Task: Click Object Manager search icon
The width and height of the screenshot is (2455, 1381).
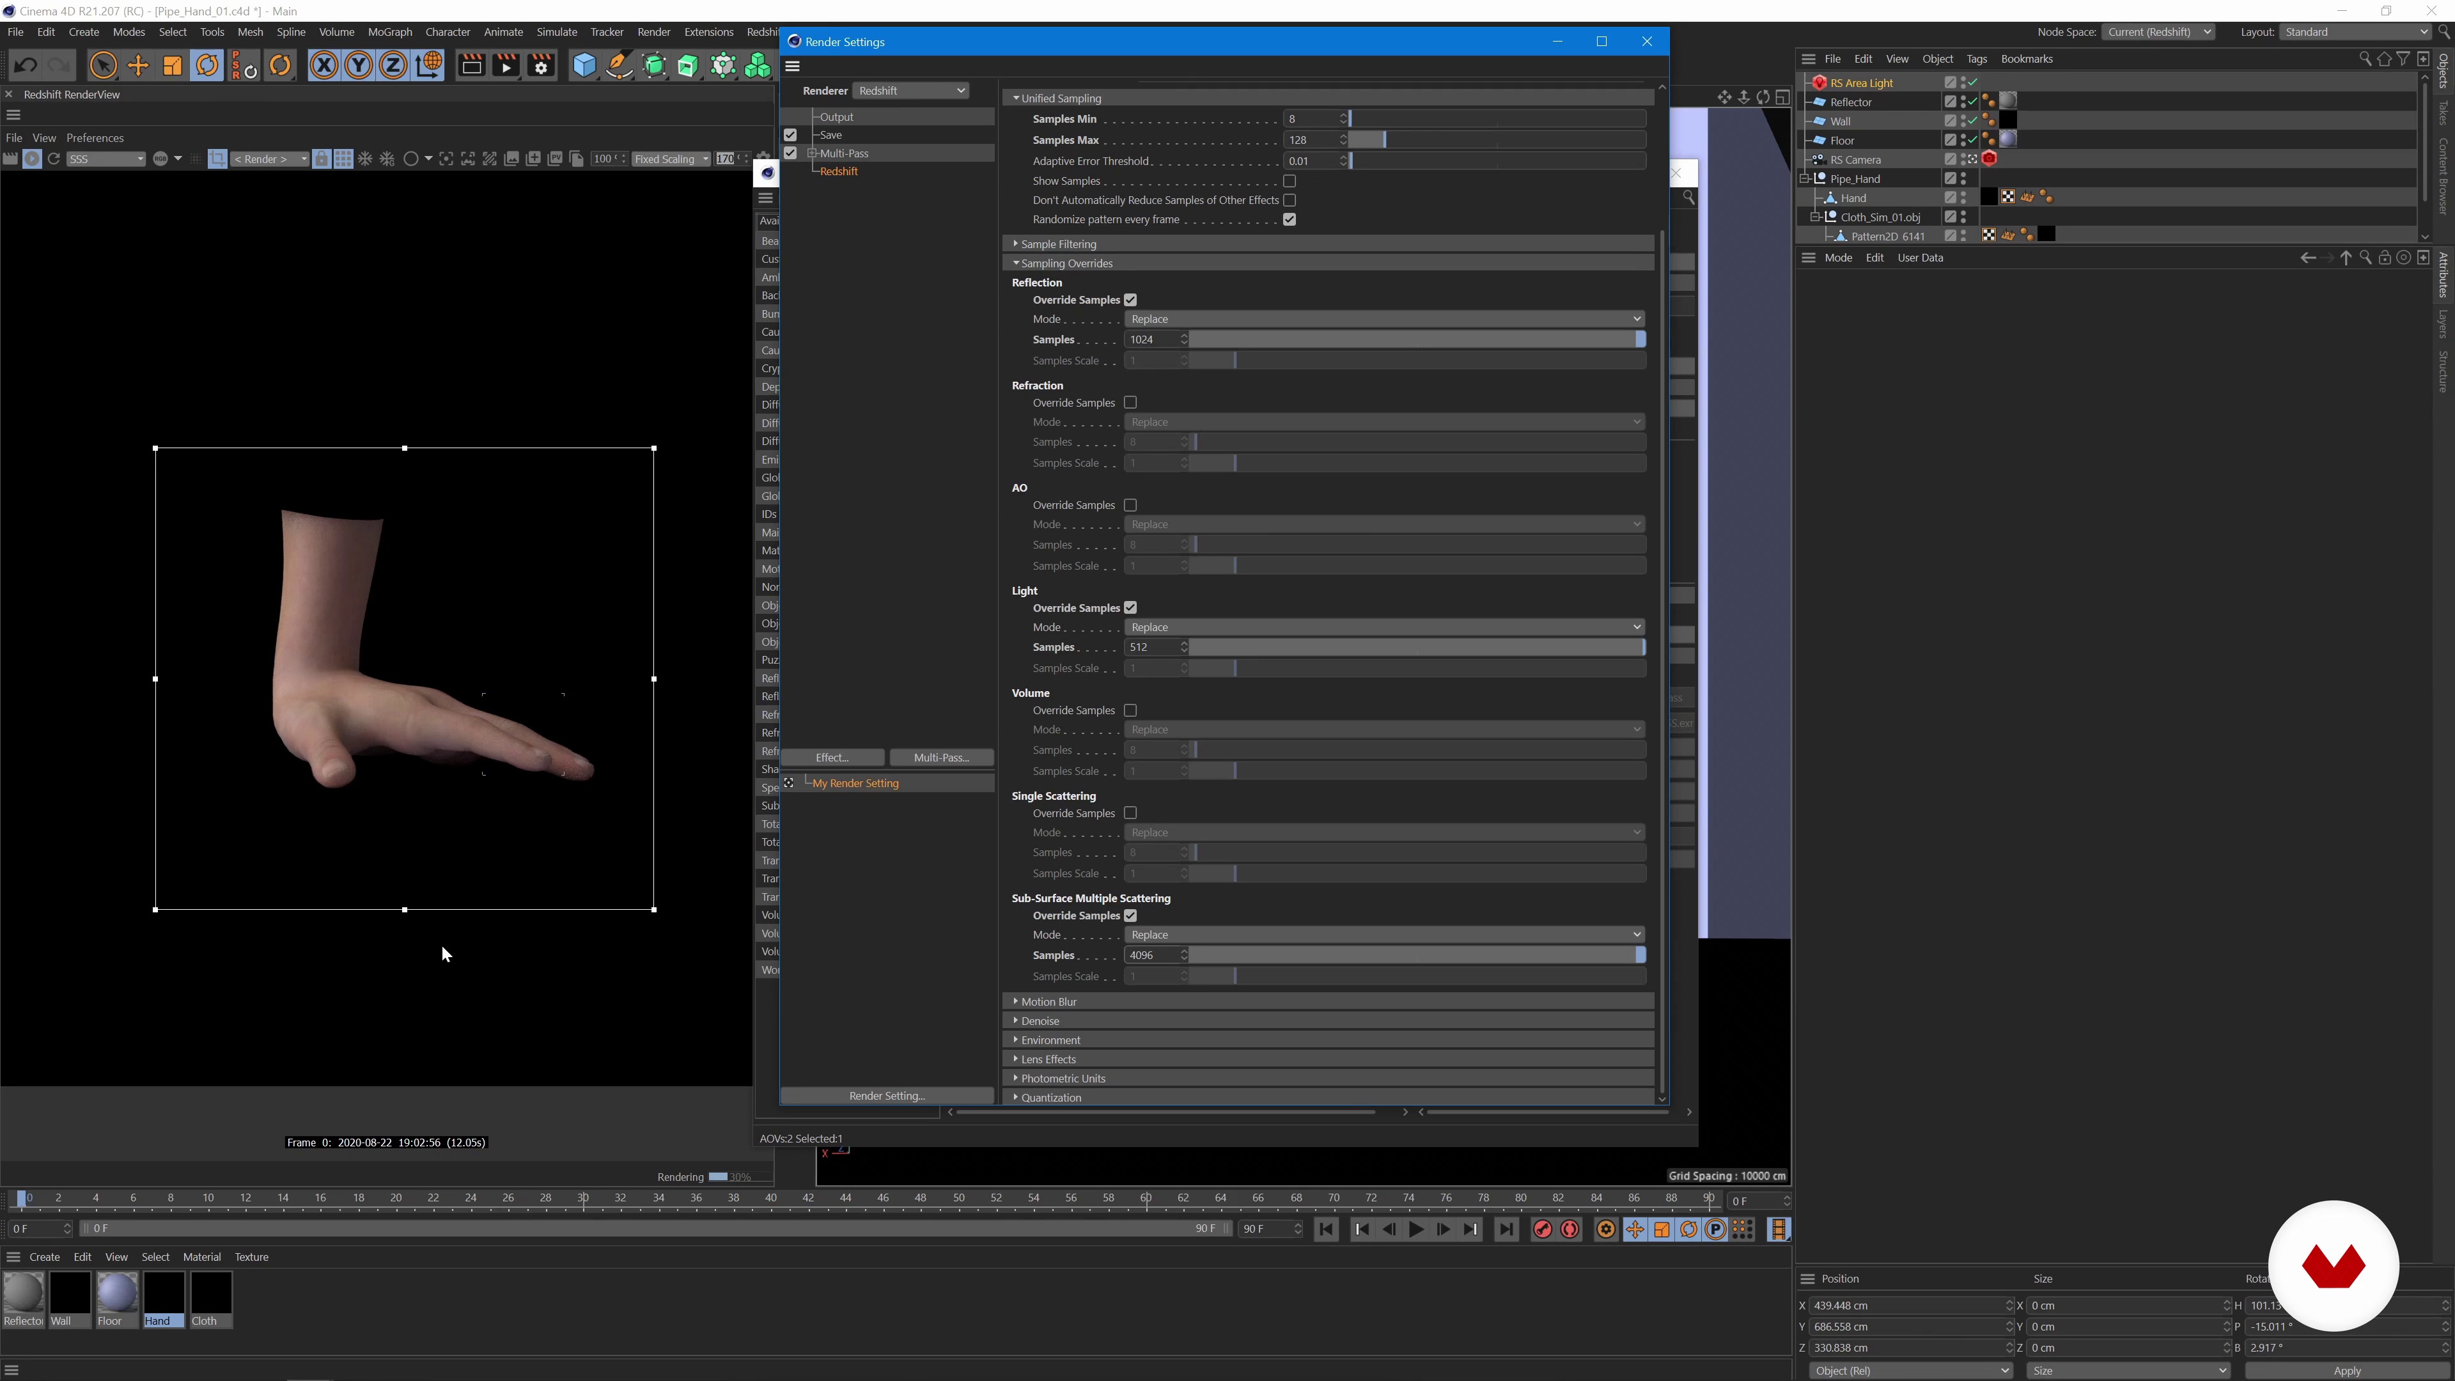Action: tap(2364, 59)
